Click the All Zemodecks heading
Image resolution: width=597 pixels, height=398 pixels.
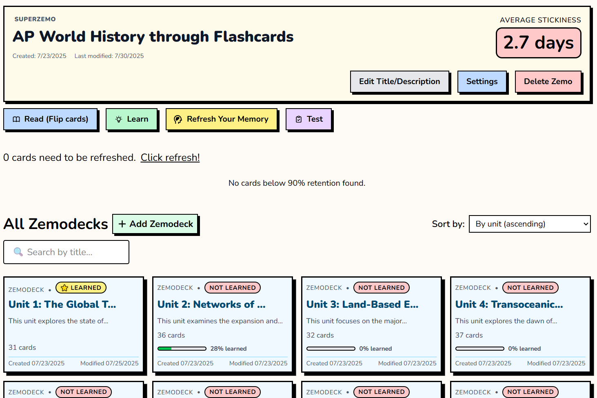pos(56,224)
